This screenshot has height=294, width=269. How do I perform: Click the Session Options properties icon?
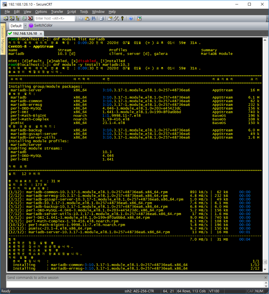pos(110,18)
